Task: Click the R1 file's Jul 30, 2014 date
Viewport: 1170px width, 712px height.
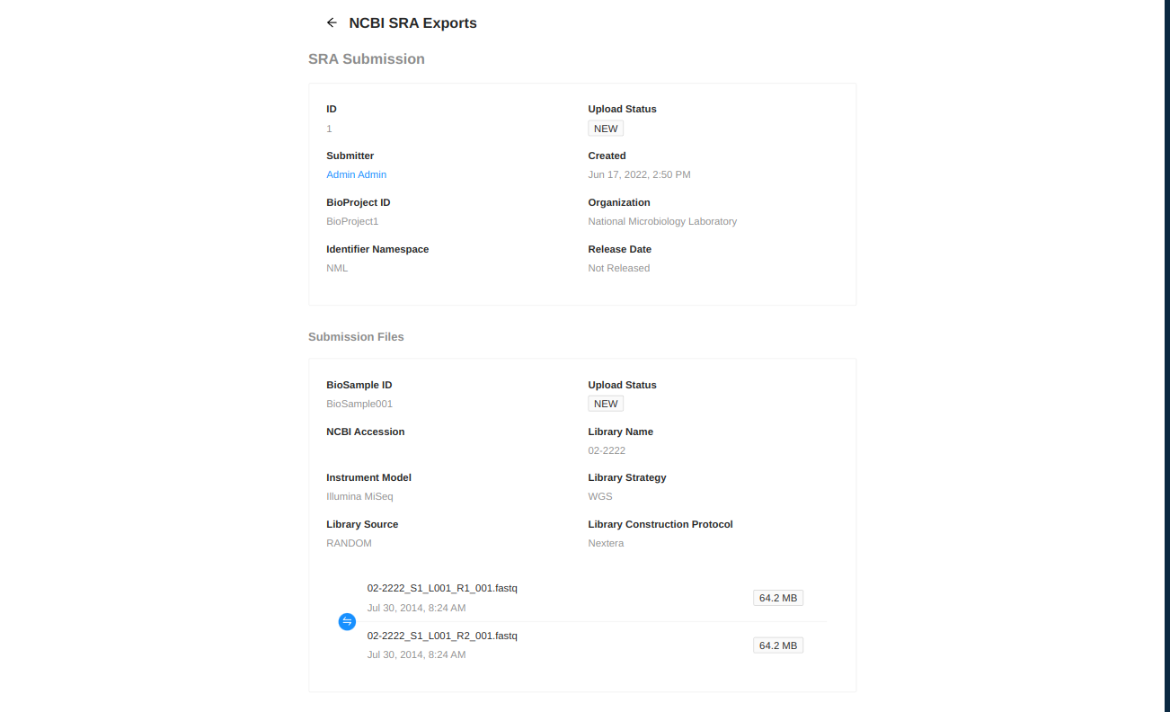Action: click(416, 608)
